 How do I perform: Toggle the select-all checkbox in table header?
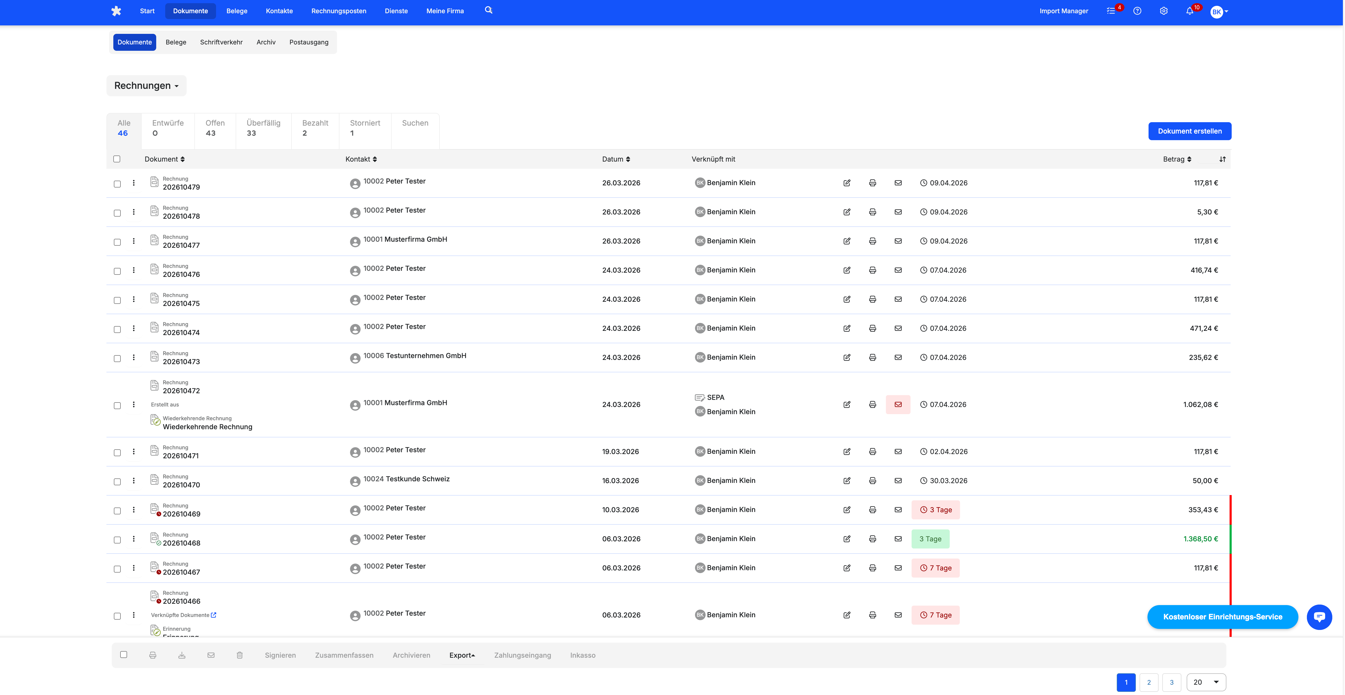[116, 159]
